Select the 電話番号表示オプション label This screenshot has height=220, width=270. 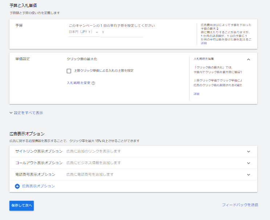pyautogui.click(x=35, y=174)
